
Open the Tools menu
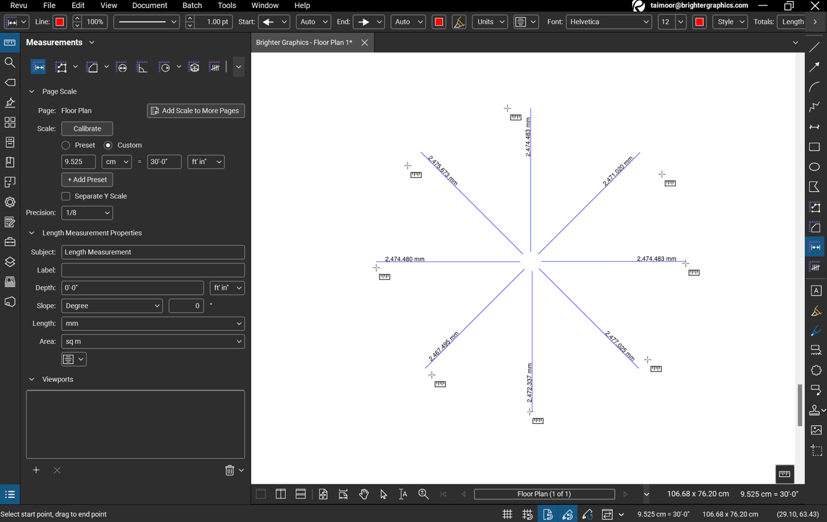point(226,6)
